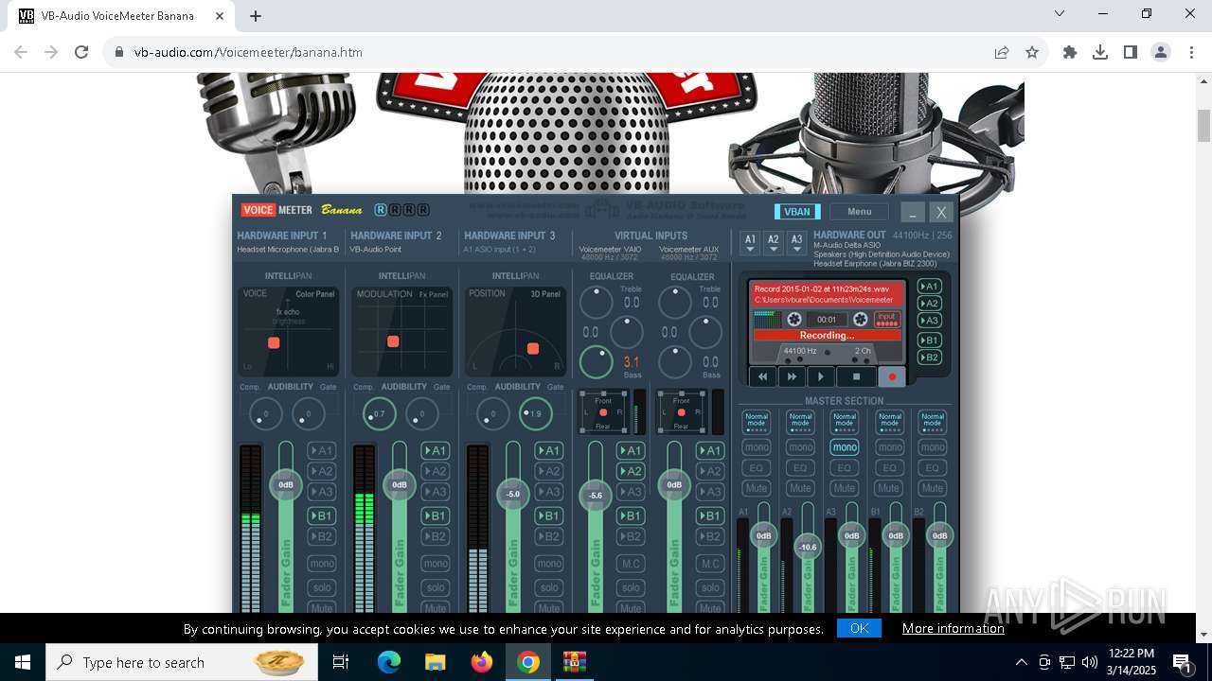Open Microsoft Edge from taskbar

tap(389, 662)
